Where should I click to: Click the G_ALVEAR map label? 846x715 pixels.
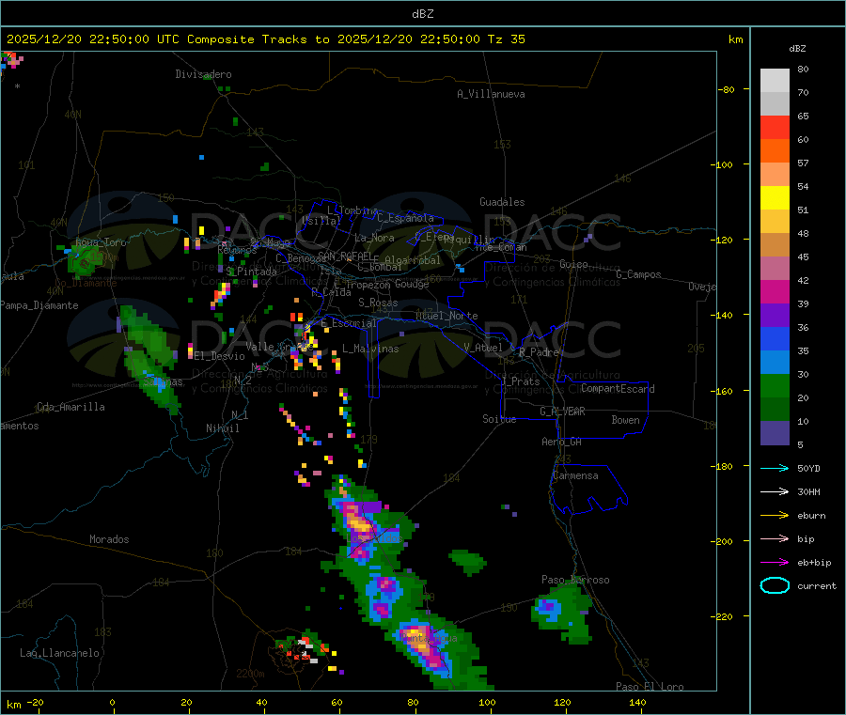coord(562,412)
